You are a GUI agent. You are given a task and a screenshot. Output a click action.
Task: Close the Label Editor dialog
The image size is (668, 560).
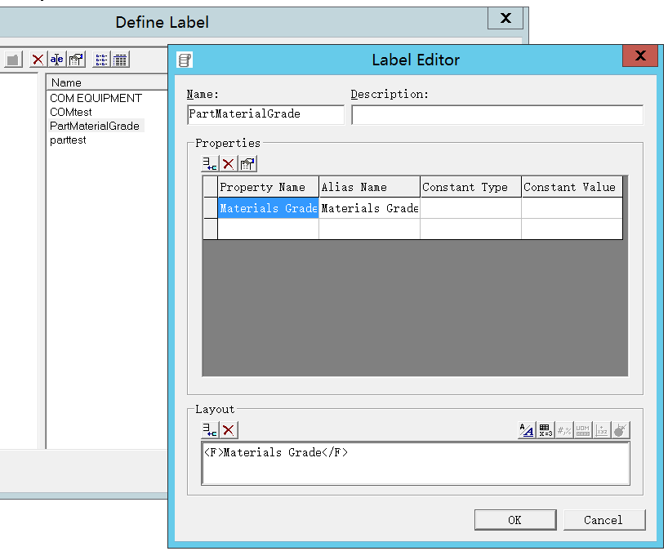pos(640,56)
